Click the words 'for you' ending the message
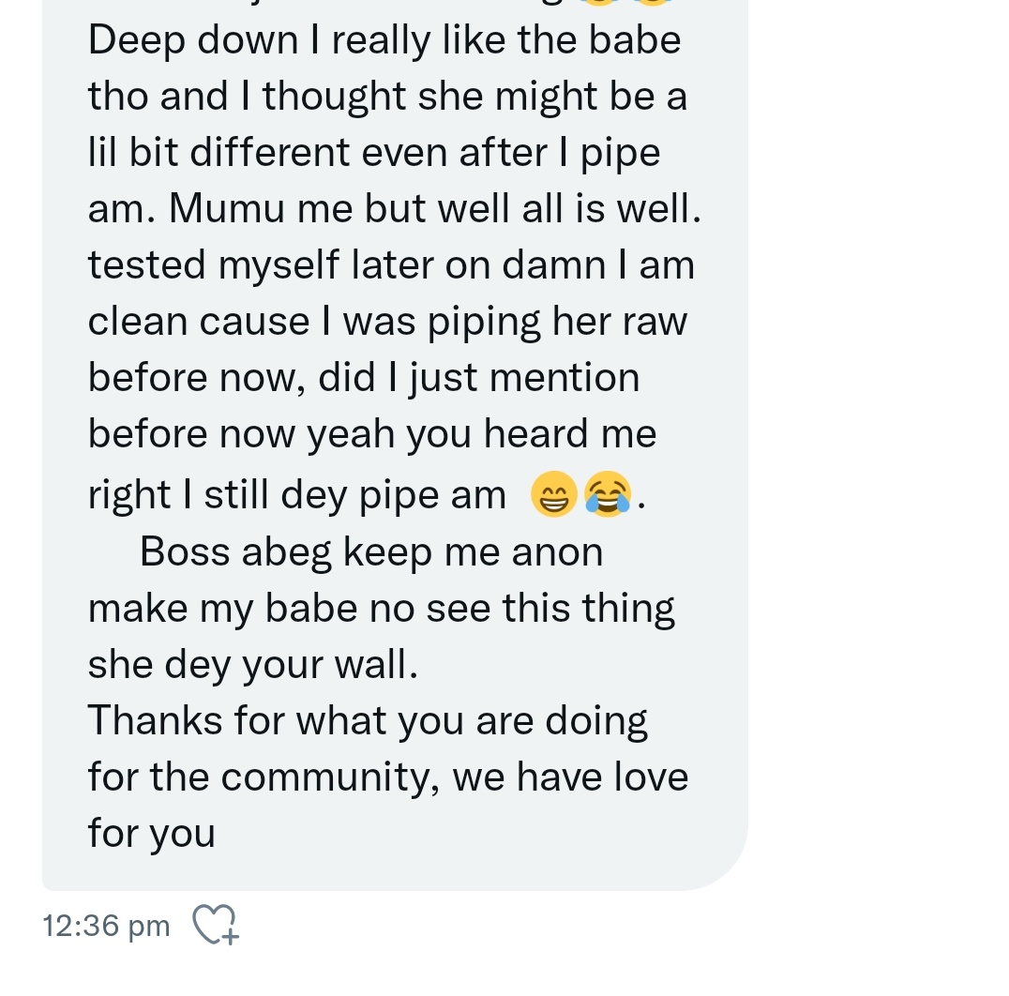Viewport: 1009px width, 996px height. (x=151, y=834)
